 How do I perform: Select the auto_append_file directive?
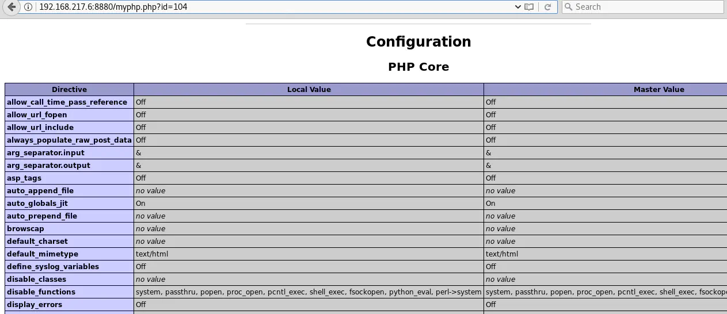(x=69, y=190)
